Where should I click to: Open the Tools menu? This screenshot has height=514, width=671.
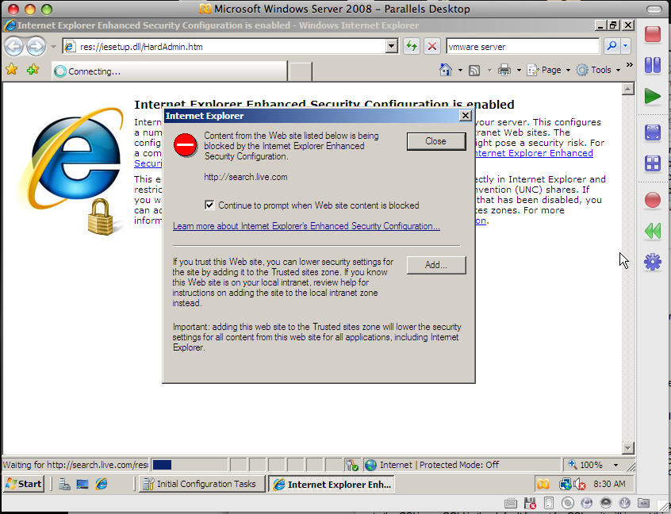tap(598, 70)
